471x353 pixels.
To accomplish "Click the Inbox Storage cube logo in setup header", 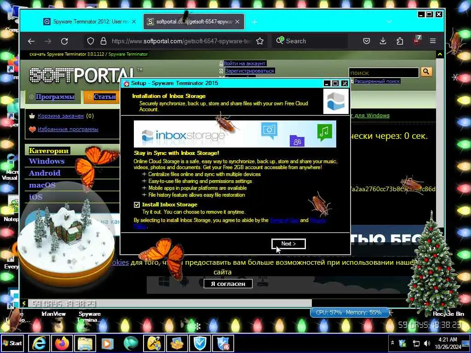I will (335, 101).
